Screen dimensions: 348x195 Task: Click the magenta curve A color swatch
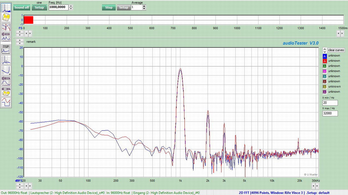325,71
